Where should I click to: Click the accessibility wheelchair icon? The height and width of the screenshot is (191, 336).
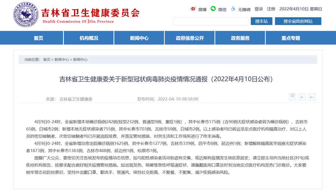point(233,9)
